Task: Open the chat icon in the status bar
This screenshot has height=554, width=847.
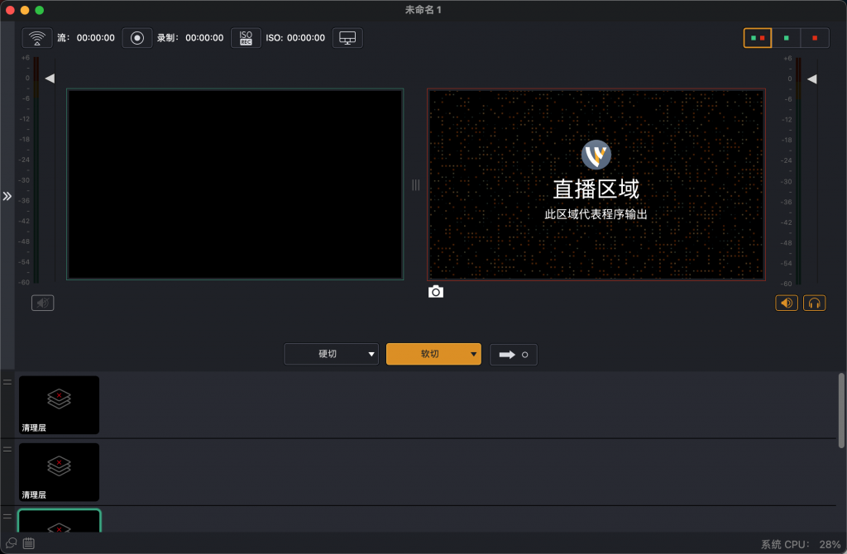Action: 10,543
